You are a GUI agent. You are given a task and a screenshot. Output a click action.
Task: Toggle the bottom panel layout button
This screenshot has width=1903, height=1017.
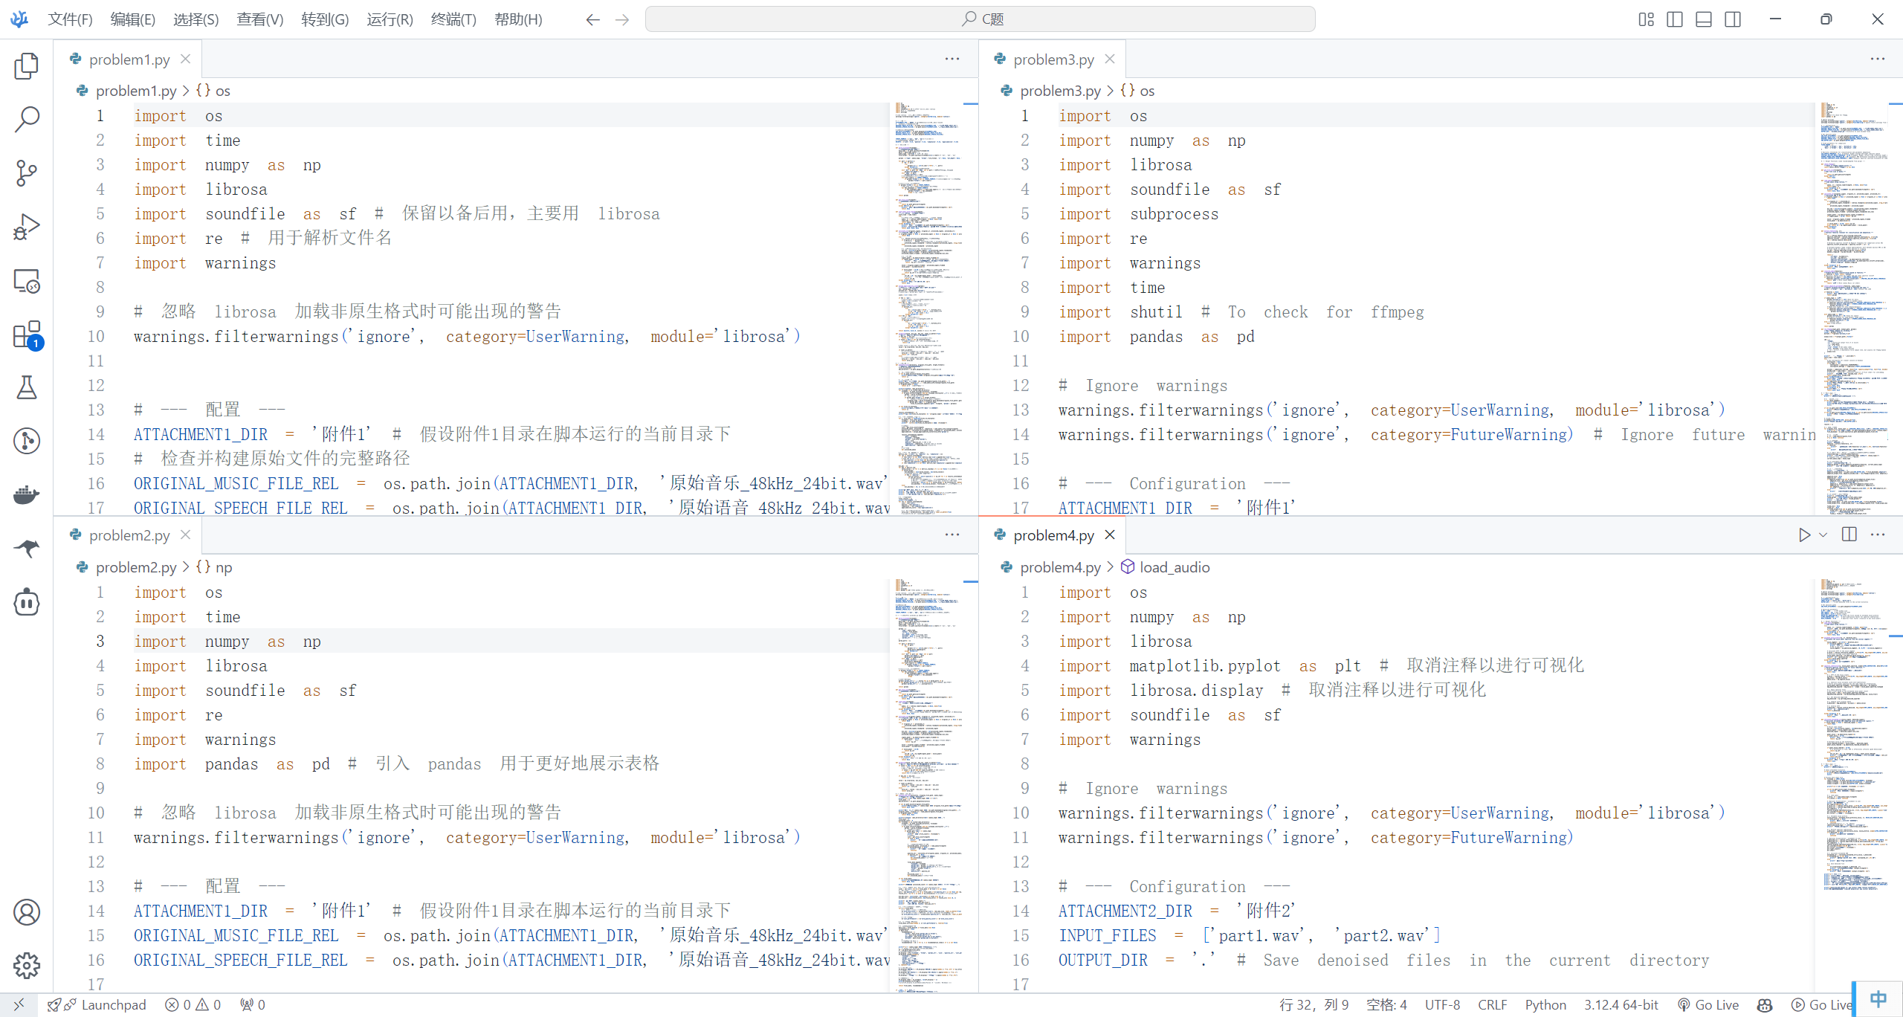[x=1704, y=19]
